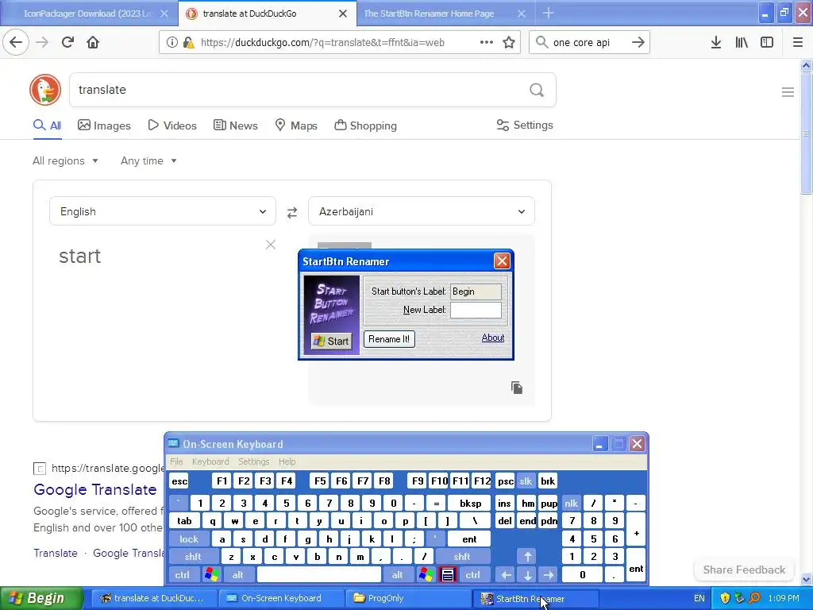Switch to StartBtn Renamer Home Page tab

point(446,14)
